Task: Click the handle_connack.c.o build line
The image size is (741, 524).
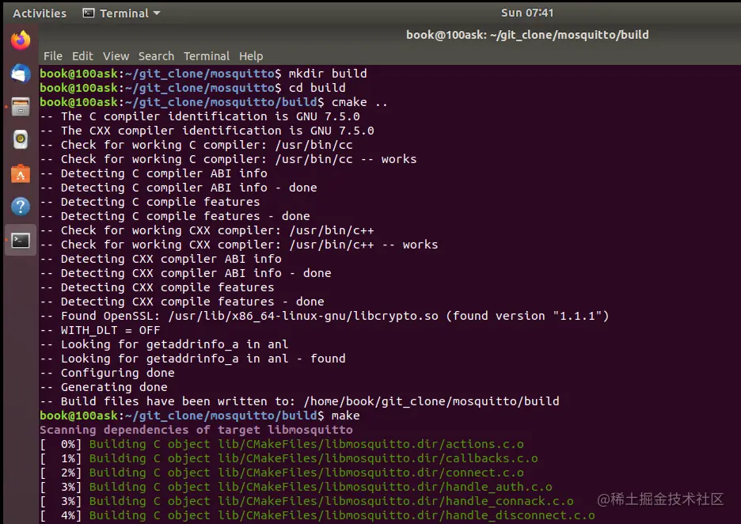Action: pyautogui.click(x=306, y=501)
